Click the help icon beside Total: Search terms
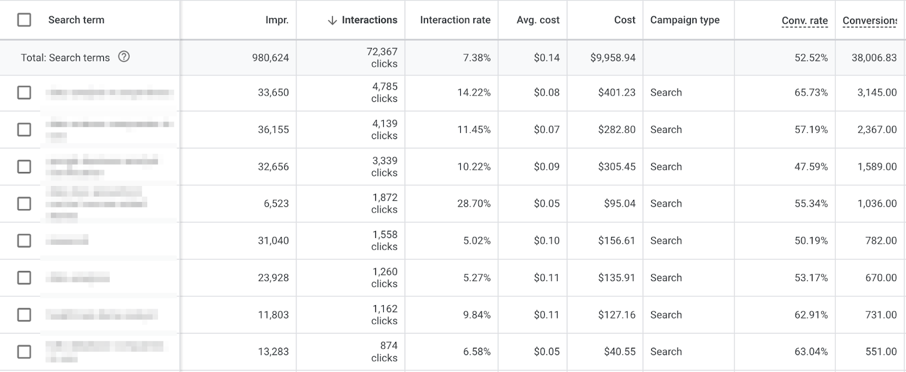The height and width of the screenshot is (372, 906). pyautogui.click(x=123, y=57)
